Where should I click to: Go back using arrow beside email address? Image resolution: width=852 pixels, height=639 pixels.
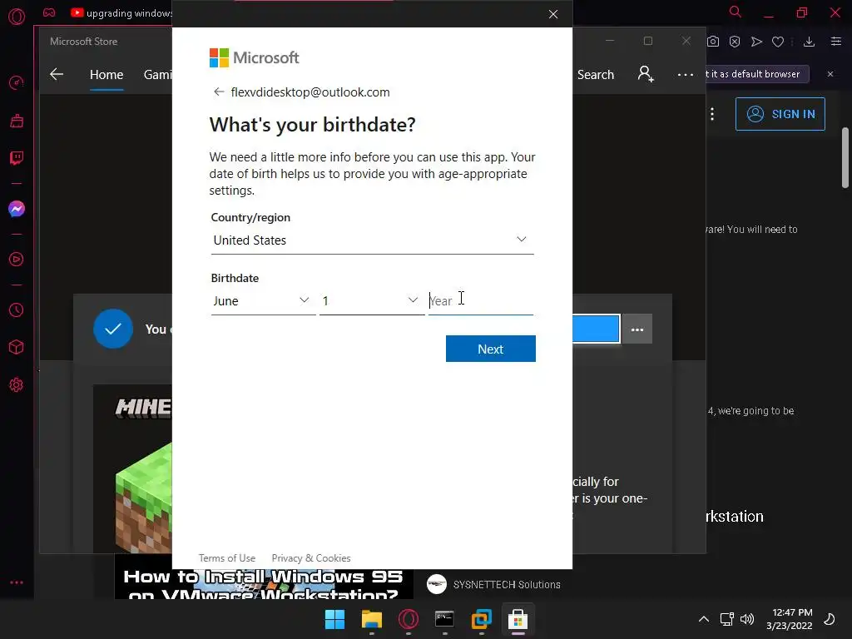pos(219,92)
